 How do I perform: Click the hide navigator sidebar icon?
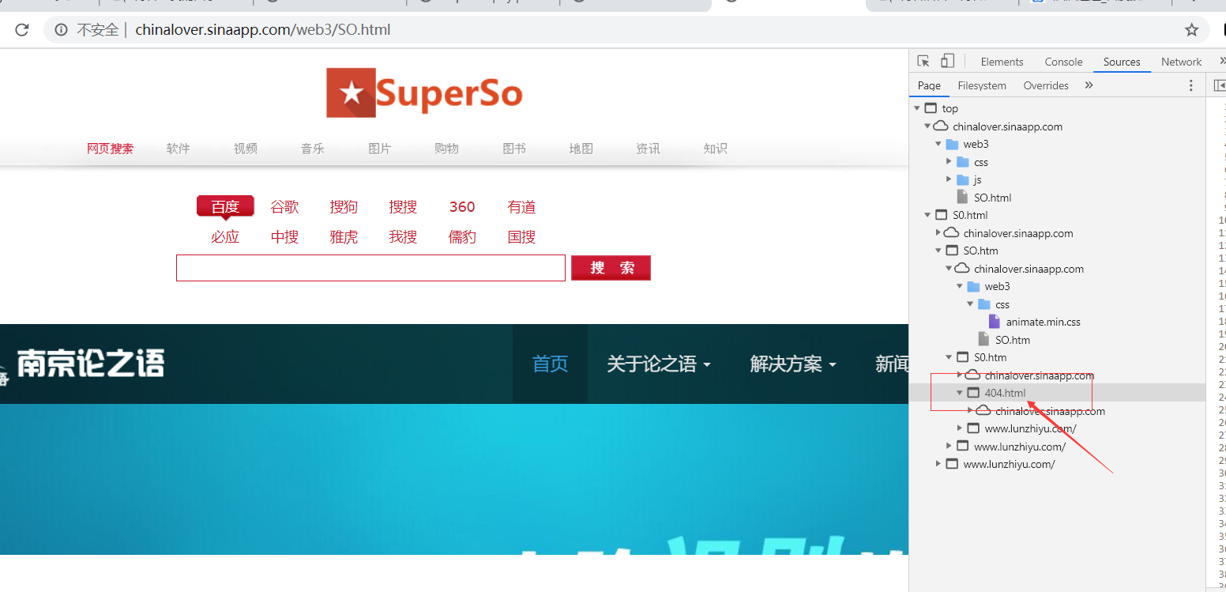1219,85
